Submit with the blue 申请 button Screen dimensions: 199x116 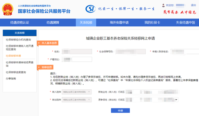click(x=120, y=110)
